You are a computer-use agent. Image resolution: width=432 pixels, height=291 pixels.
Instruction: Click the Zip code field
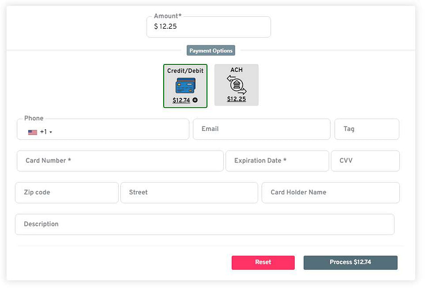[x=67, y=193]
